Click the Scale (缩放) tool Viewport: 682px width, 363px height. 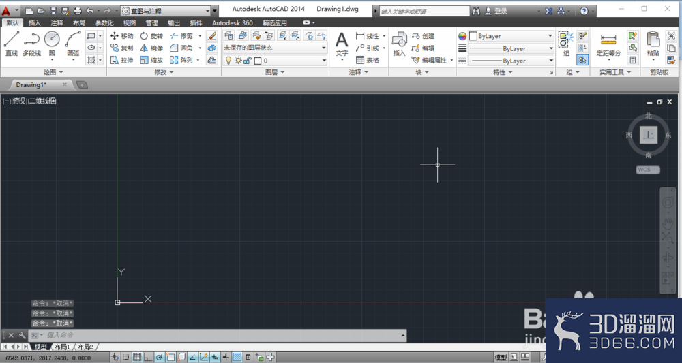click(151, 61)
